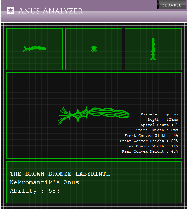
Task: Open the vertical-view shape thumbnail
Action: point(153,49)
